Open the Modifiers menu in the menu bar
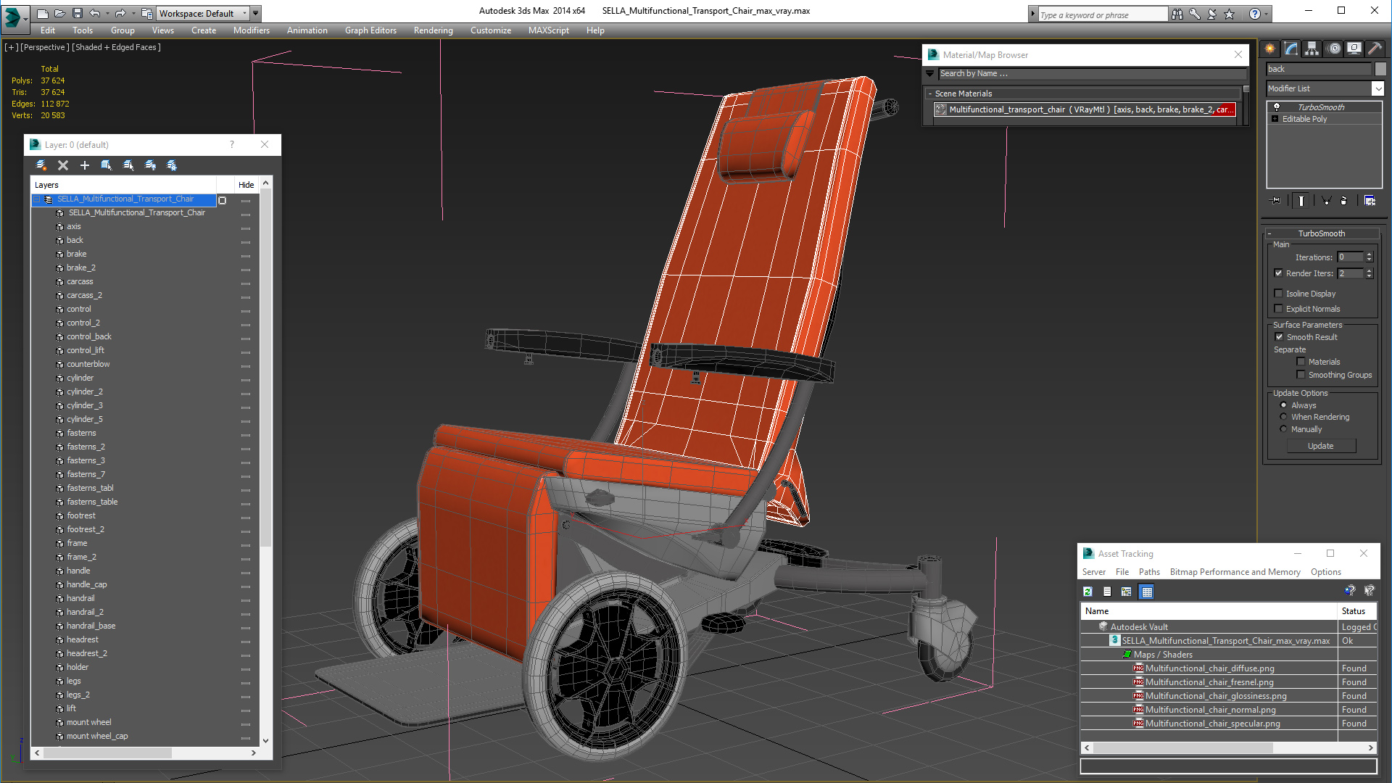Screen dimensions: 1392x783 point(250,30)
